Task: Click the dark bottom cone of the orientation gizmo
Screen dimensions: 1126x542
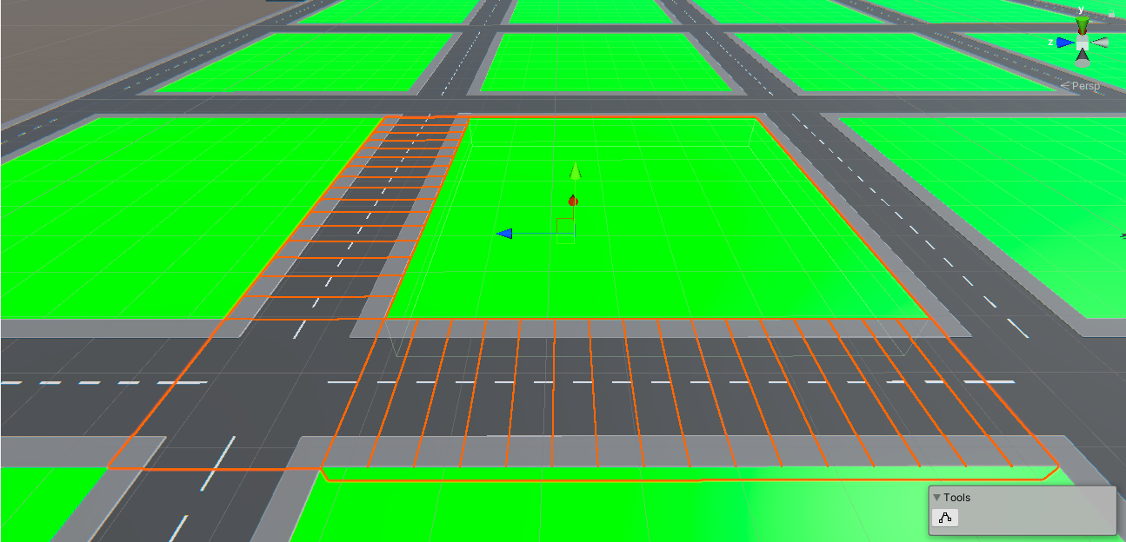Action: pos(1083,55)
